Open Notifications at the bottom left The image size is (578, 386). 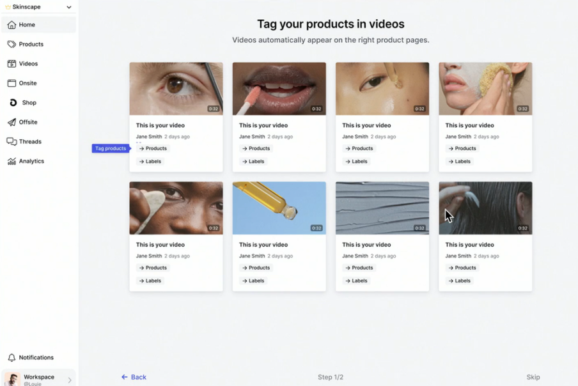[32, 357]
